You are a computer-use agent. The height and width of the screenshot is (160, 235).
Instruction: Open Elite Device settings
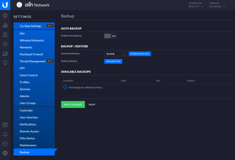coord(34,138)
